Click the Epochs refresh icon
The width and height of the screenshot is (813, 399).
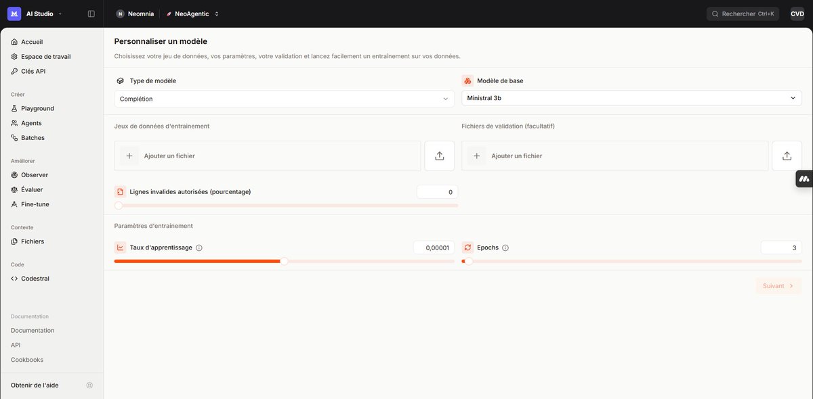pyautogui.click(x=467, y=248)
